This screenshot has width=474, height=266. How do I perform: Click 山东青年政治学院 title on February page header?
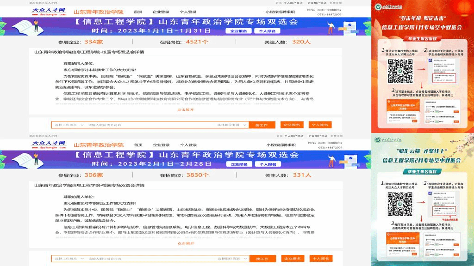click(x=99, y=145)
